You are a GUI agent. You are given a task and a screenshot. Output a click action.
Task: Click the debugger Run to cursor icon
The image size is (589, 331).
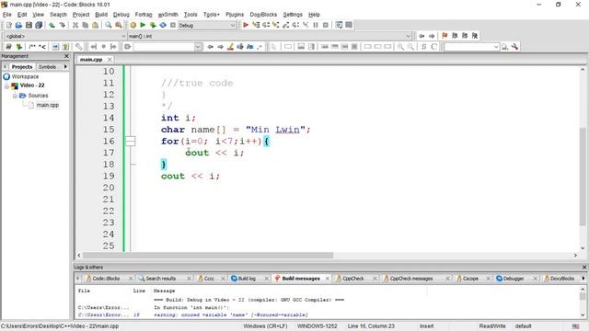coord(256,25)
